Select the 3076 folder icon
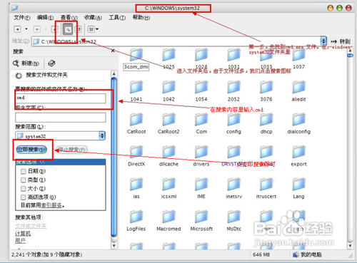Viewport: 357px width, 263px height. (266, 87)
